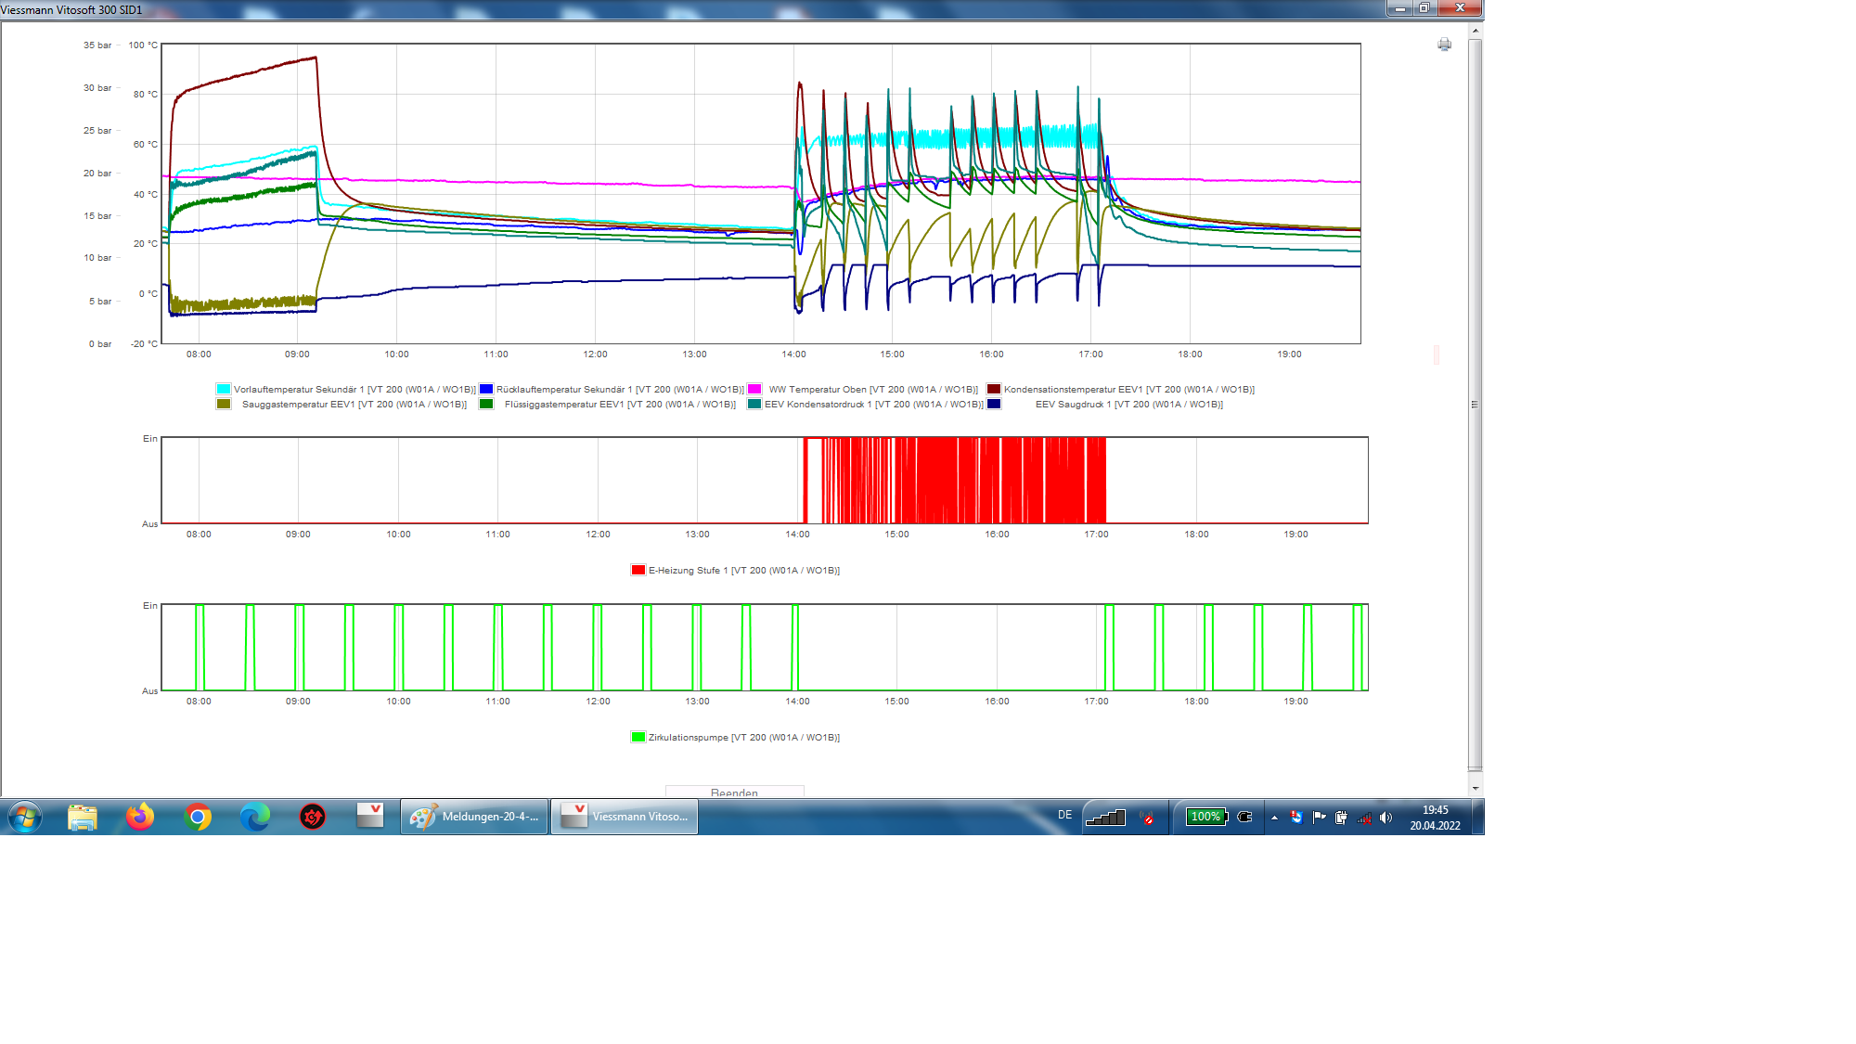Open the volume speaker icon
The width and height of the screenshot is (1856, 1044).
click(1386, 818)
